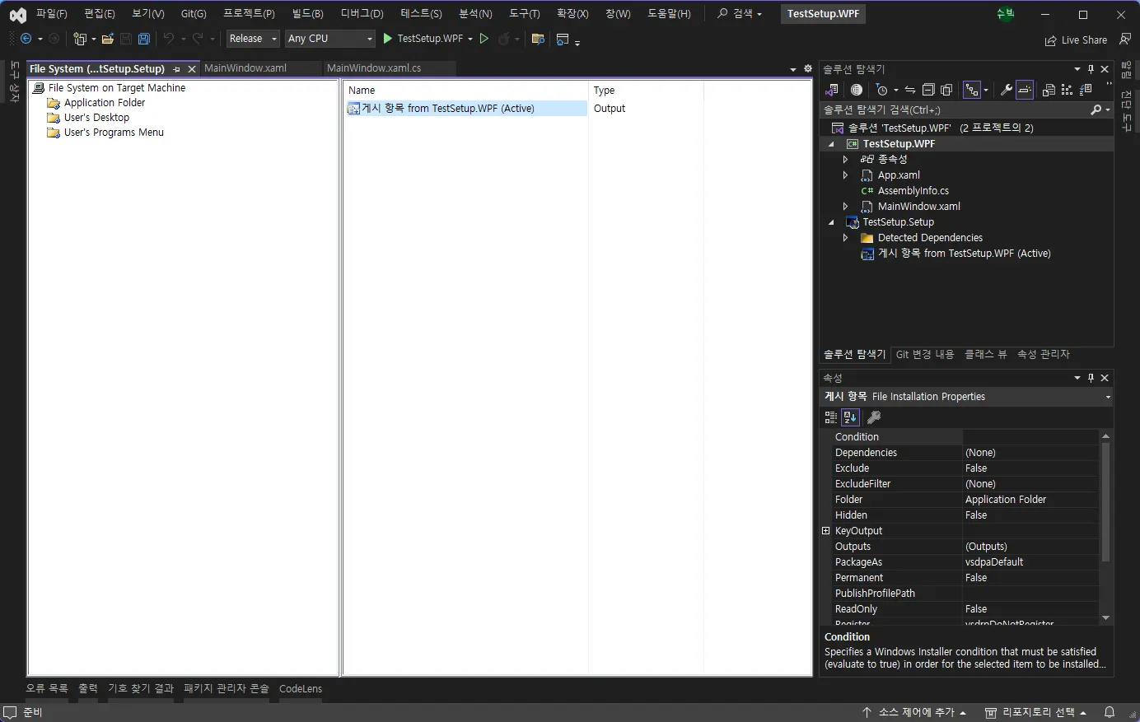Close the File System tab
This screenshot has width=1140, height=722.
[x=192, y=69]
